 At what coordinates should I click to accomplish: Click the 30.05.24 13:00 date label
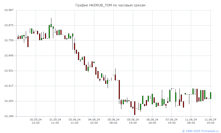pos(36,121)
